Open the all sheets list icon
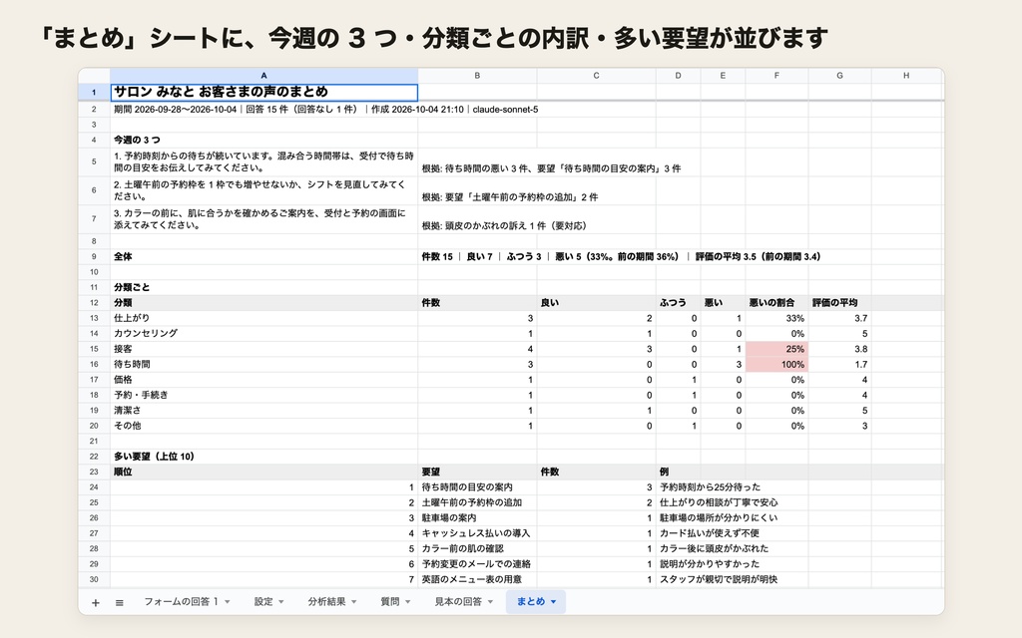Viewport: 1022px width, 638px height. click(x=120, y=603)
